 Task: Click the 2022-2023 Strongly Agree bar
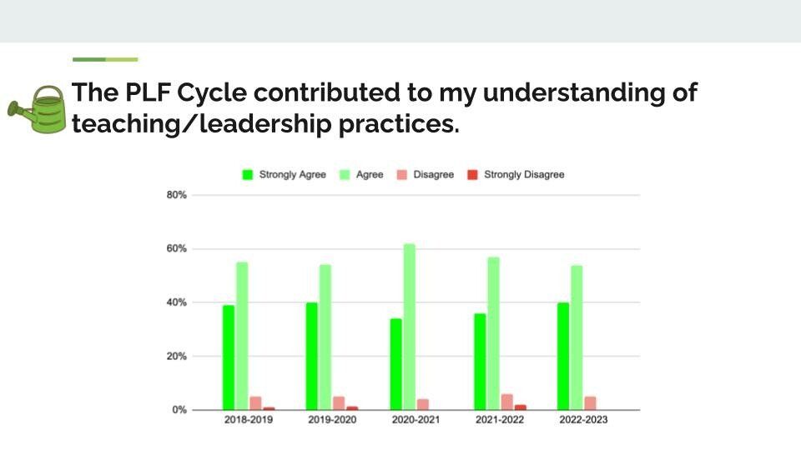[x=563, y=357]
